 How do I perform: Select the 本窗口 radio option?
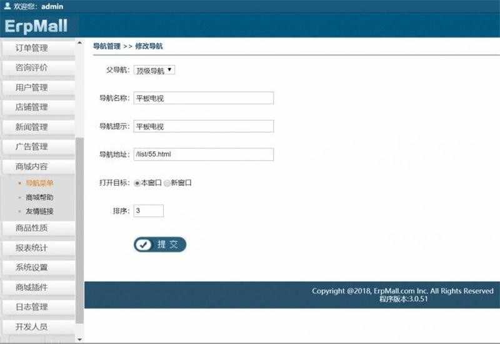click(x=137, y=183)
